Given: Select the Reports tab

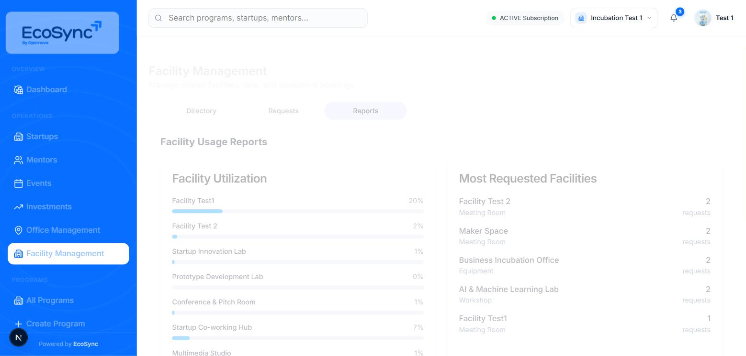Looking at the screenshot, I should click(366, 111).
